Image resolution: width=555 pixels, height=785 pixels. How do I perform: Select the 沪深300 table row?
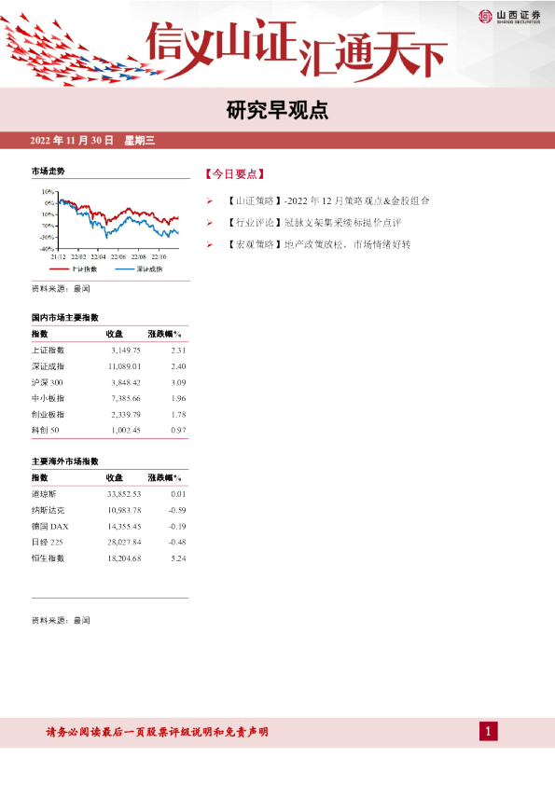109,382
